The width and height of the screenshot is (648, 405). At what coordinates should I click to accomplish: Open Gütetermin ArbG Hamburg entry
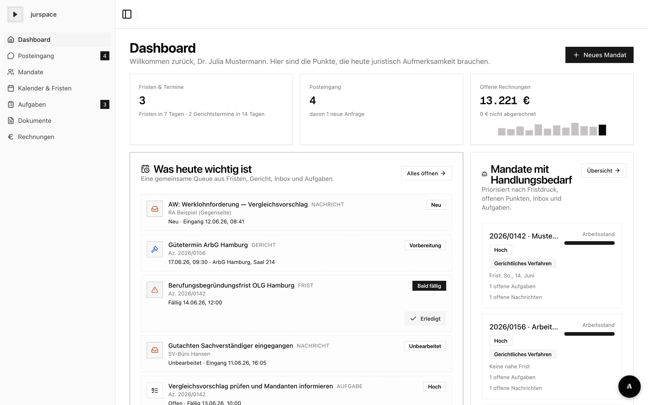(296, 253)
